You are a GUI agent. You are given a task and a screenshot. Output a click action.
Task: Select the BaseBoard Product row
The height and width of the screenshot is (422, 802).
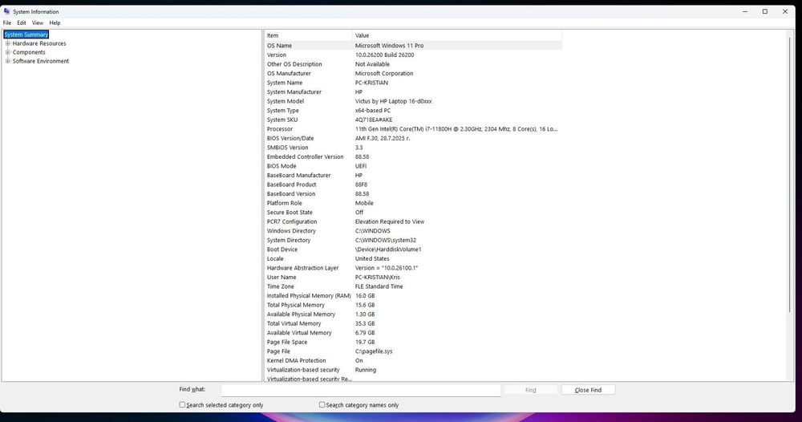(x=413, y=185)
